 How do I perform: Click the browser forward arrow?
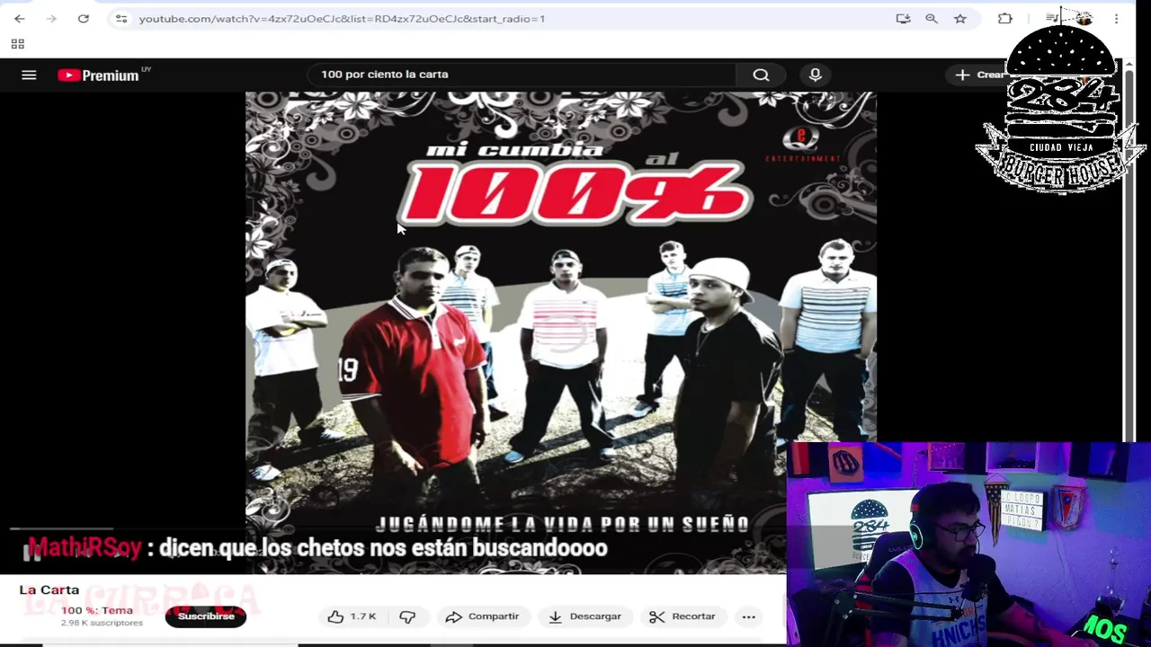click(x=51, y=18)
